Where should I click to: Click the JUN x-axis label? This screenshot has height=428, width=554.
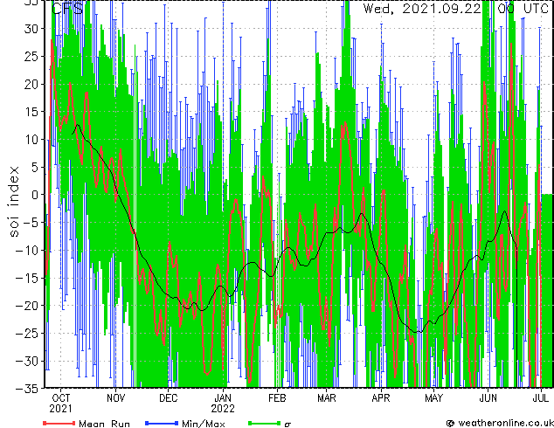pos(488,398)
